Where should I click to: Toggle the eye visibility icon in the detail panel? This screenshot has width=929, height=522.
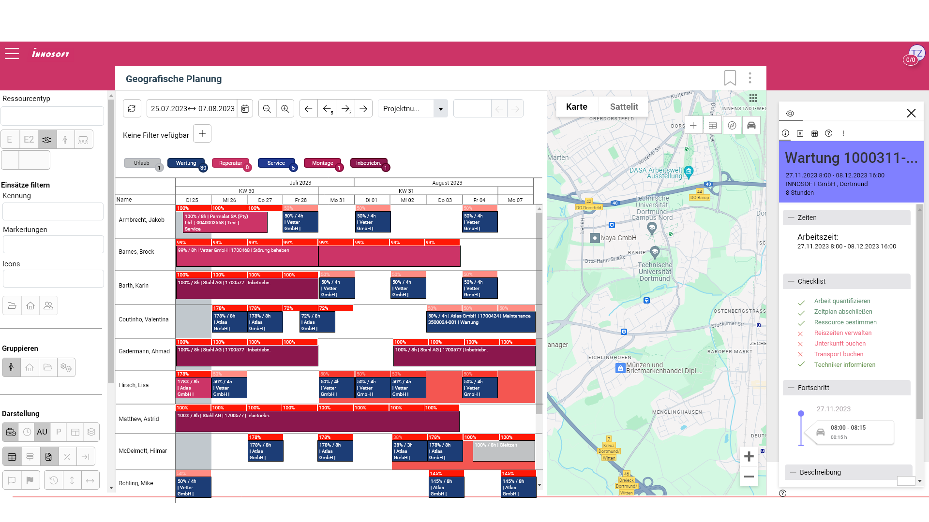[791, 113]
